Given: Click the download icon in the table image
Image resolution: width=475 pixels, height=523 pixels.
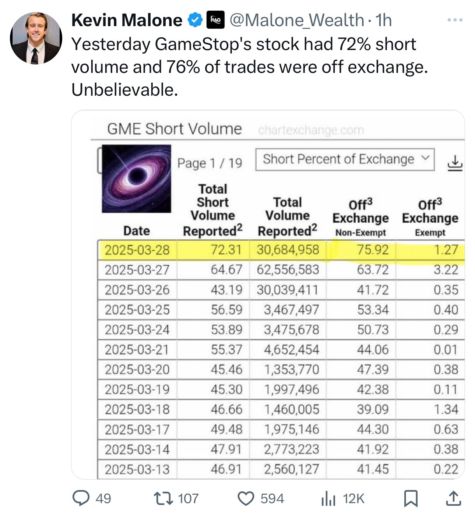Looking at the screenshot, I should [455, 163].
